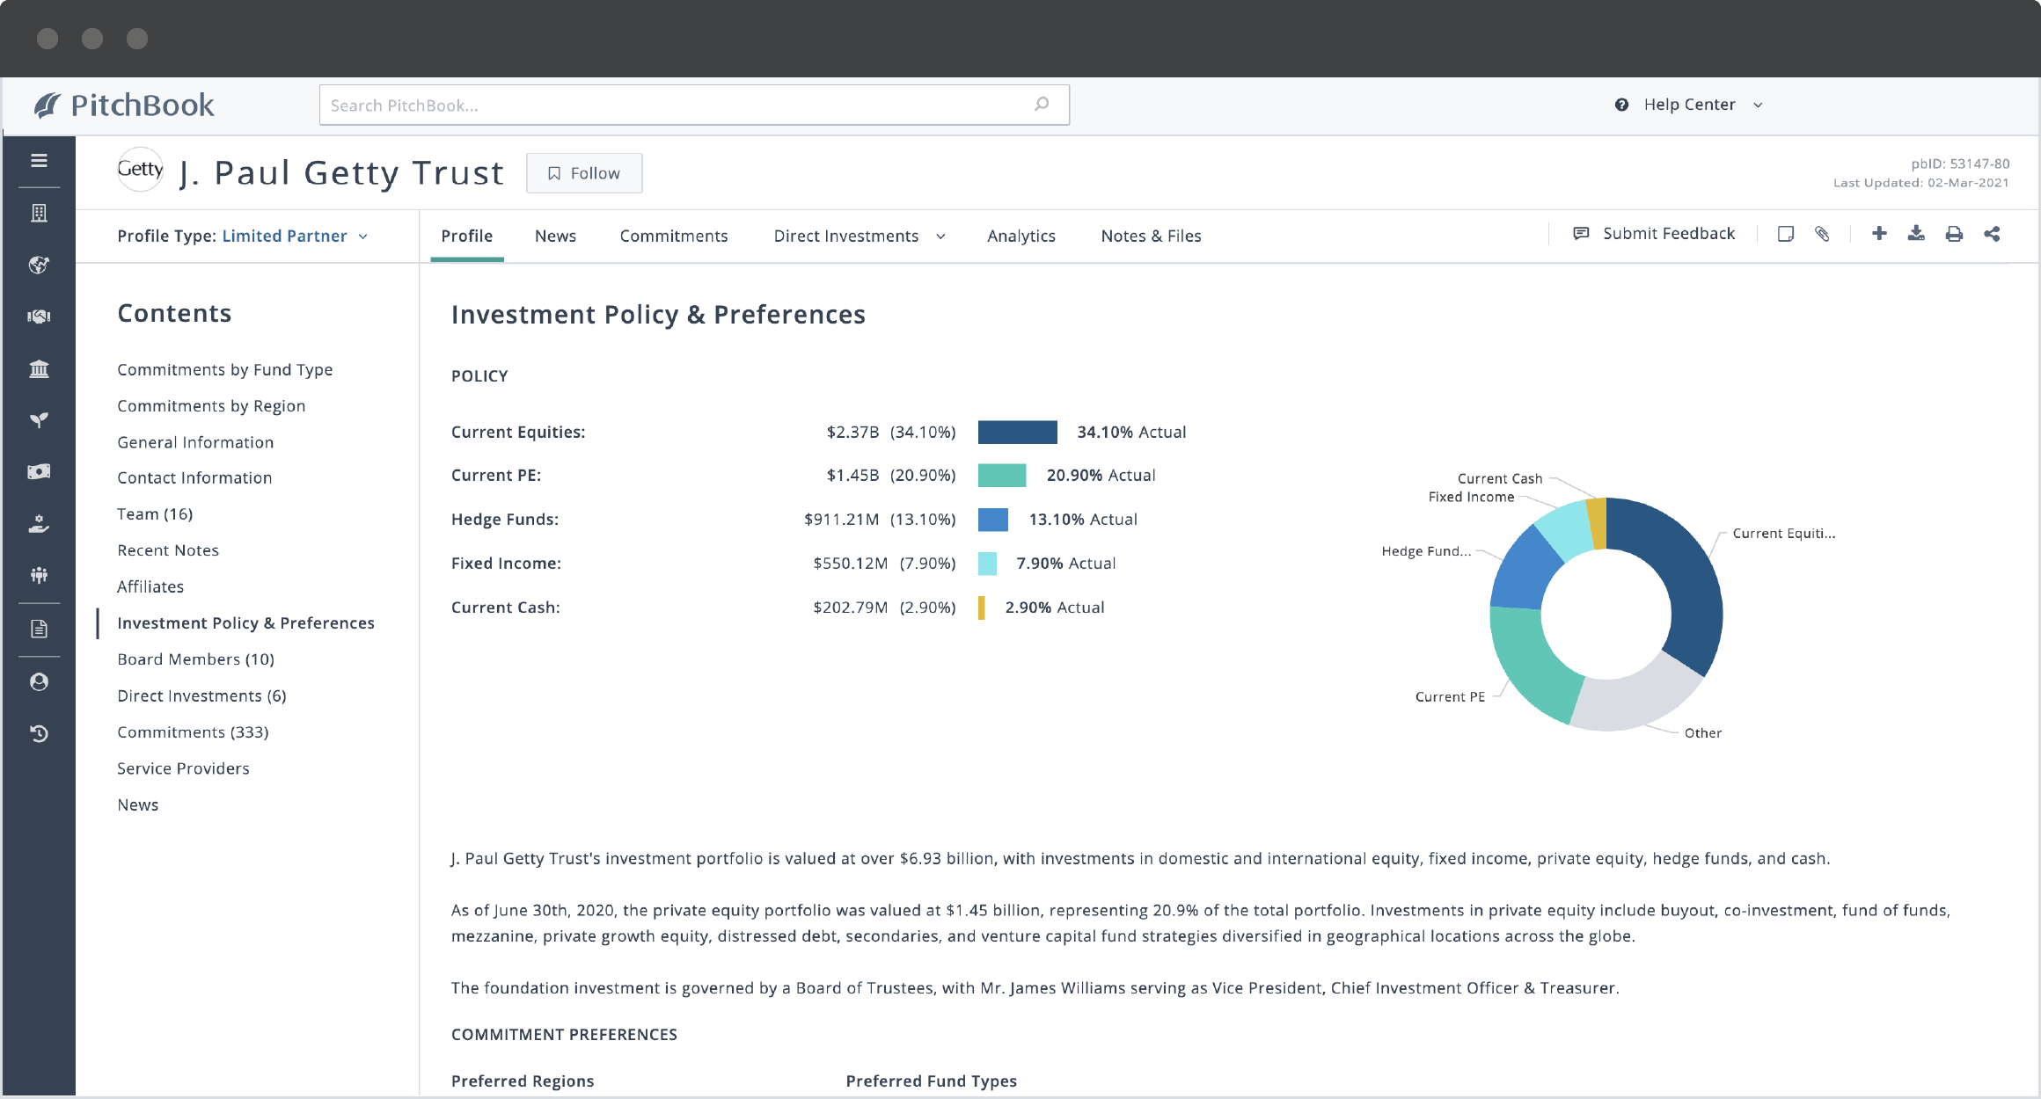Select the sprout venture sidebar icon
The image size is (2041, 1099).
pyautogui.click(x=39, y=419)
